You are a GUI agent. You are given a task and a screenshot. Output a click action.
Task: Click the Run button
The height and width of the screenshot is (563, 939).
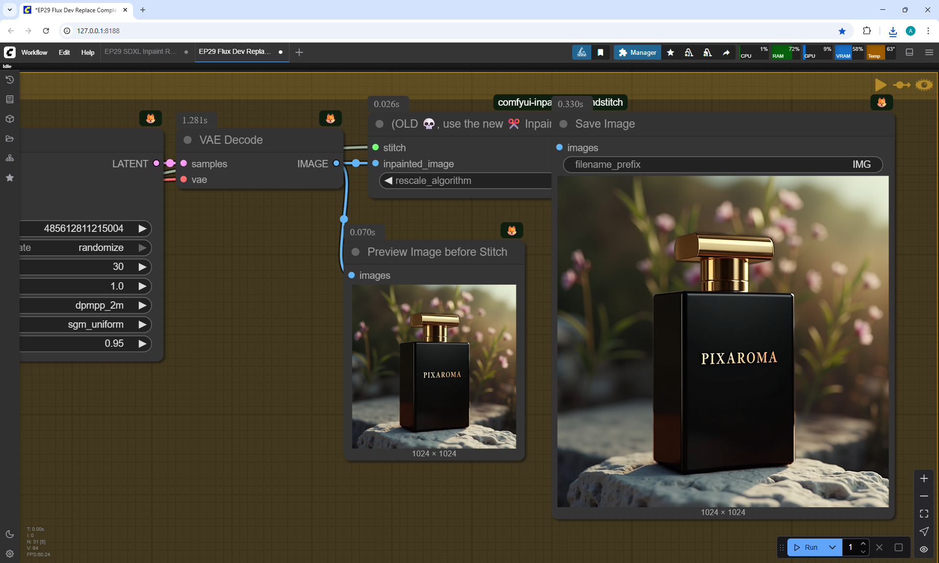tap(806, 547)
